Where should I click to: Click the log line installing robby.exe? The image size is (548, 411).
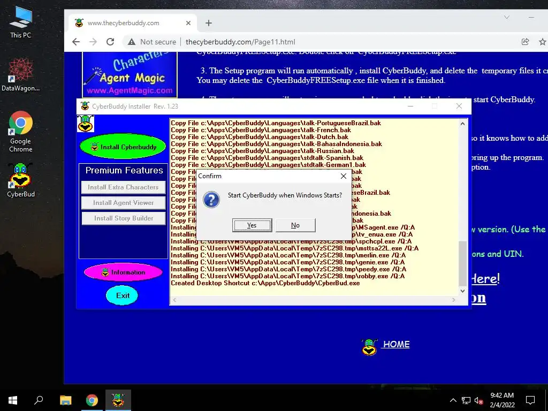[287, 276]
